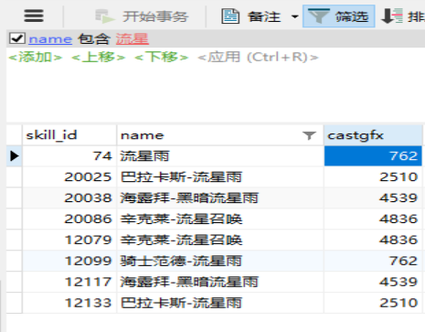Click the <上移> link
The image size is (425, 332).
point(98,57)
